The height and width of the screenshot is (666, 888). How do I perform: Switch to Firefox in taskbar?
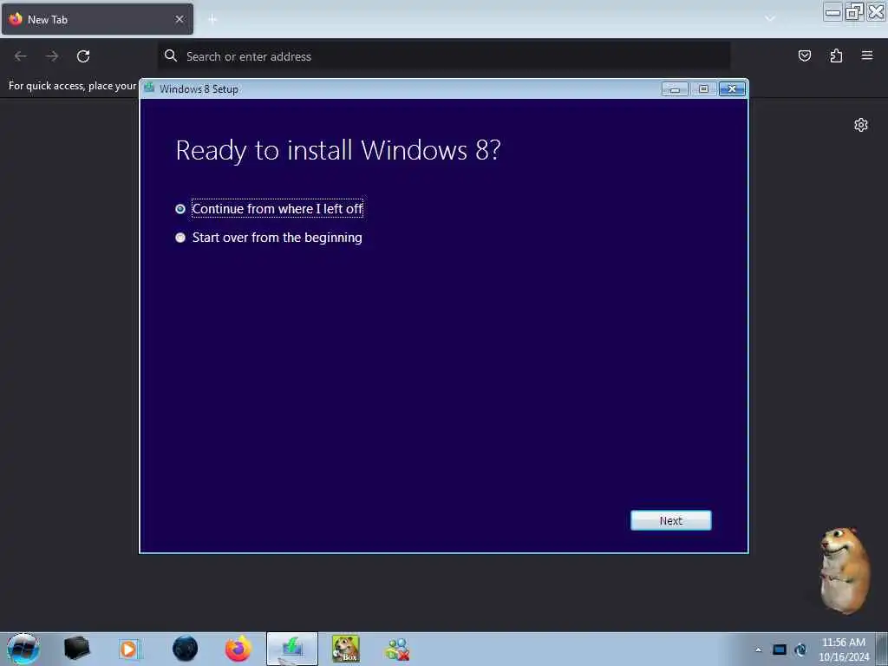click(x=238, y=649)
